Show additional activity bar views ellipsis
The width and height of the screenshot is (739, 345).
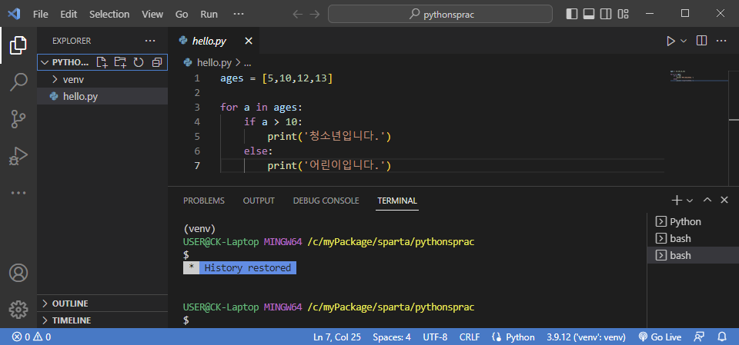(x=18, y=193)
